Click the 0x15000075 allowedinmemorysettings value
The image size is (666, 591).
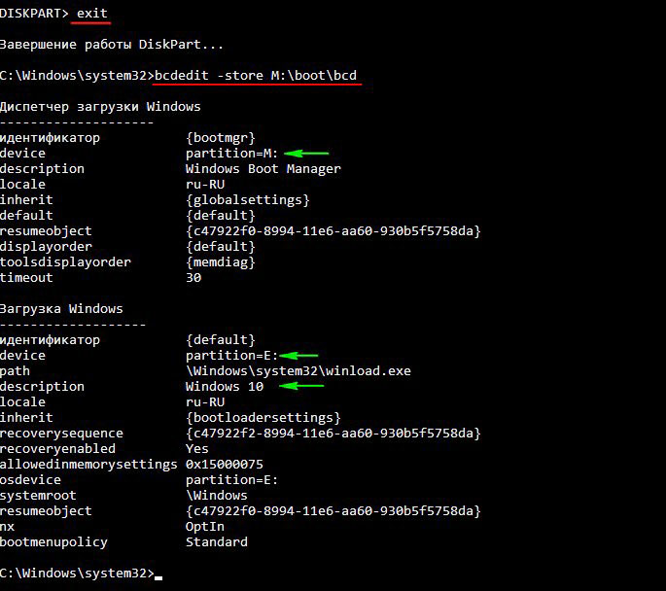(225, 465)
